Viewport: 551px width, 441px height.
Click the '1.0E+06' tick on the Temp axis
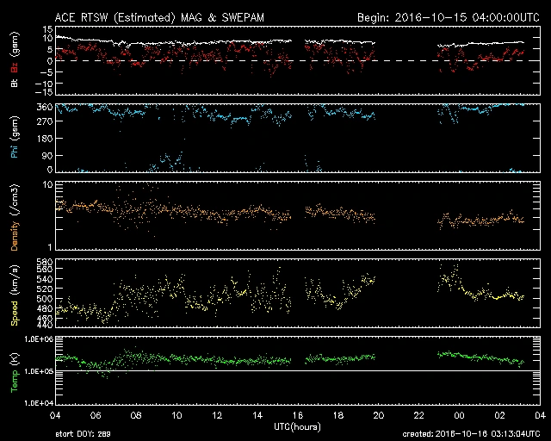pos(39,339)
